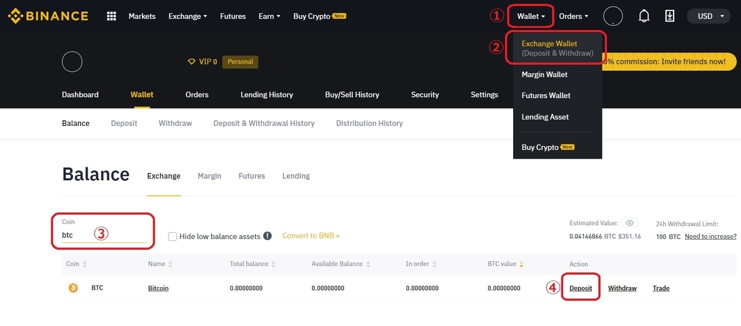Sort by Coin column arrows
The height and width of the screenshot is (326, 741).
[x=85, y=264]
